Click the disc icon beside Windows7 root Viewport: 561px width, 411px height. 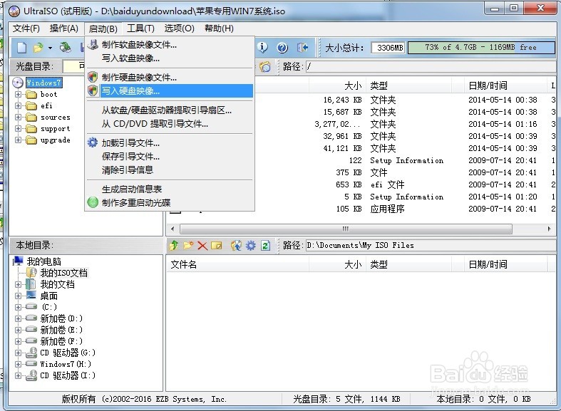tap(18, 83)
